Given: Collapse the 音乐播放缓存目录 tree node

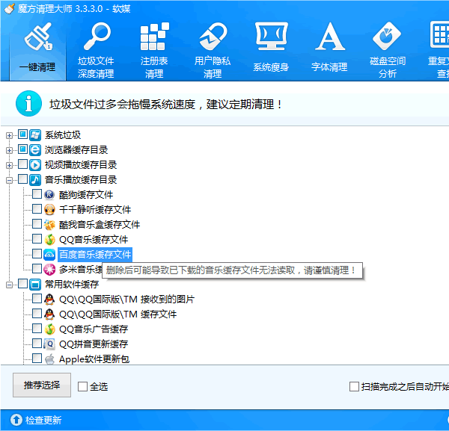Looking at the screenshot, I should [x=10, y=179].
